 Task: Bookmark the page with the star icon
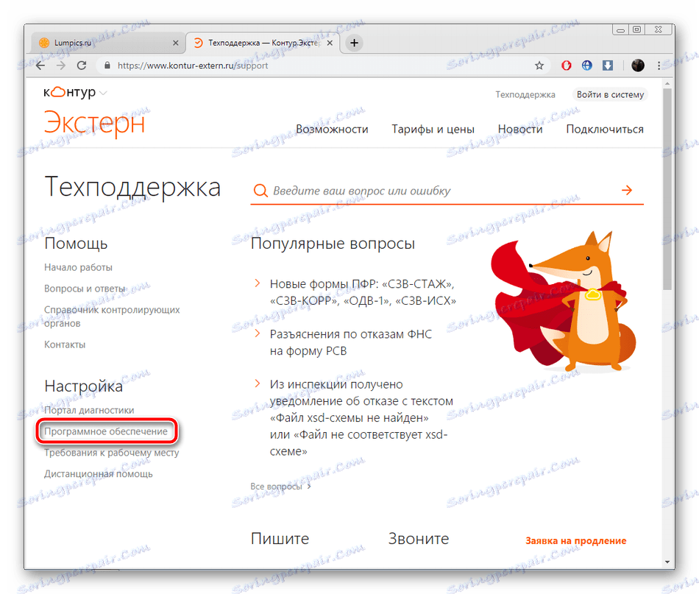point(539,65)
